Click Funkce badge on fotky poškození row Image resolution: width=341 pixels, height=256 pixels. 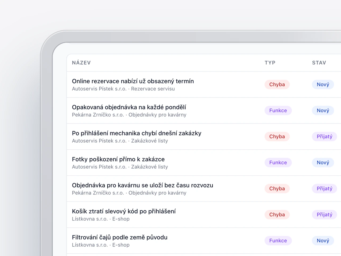[x=278, y=162]
